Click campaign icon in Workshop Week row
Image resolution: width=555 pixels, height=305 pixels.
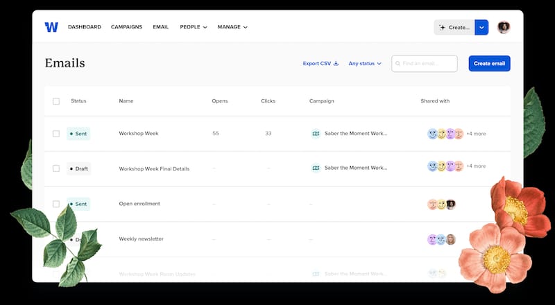point(316,133)
